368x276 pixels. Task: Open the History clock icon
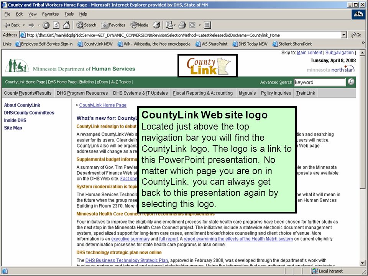(x=156, y=25)
